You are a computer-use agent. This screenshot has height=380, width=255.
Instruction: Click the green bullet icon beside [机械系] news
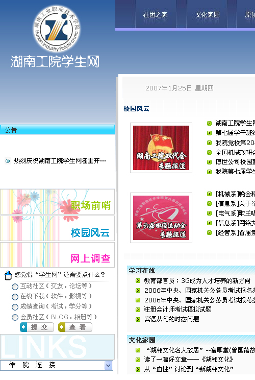click(x=209, y=194)
